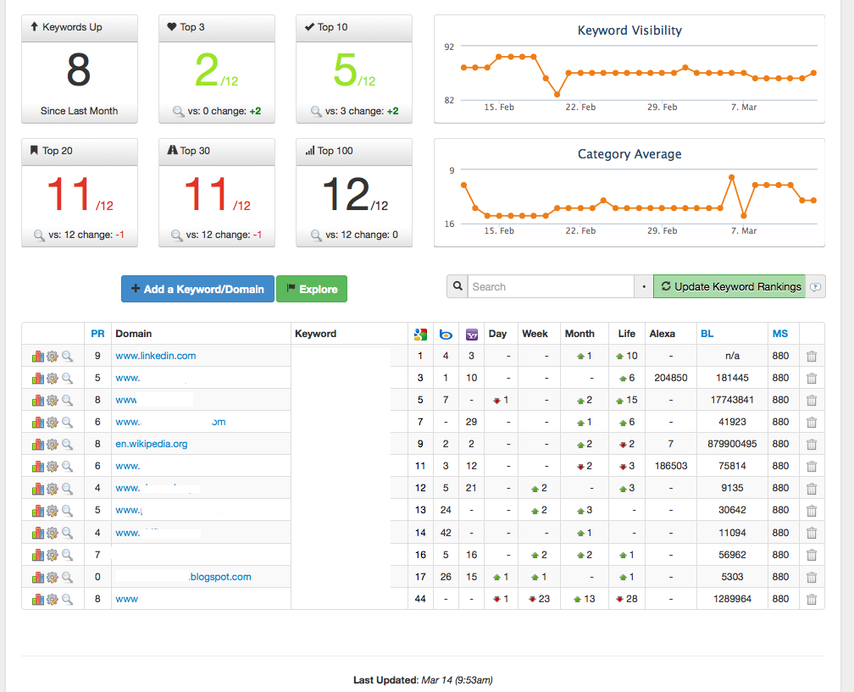Open the www.linkedin.com domain link
This screenshot has width=854, height=692.
click(x=156, y=356)
